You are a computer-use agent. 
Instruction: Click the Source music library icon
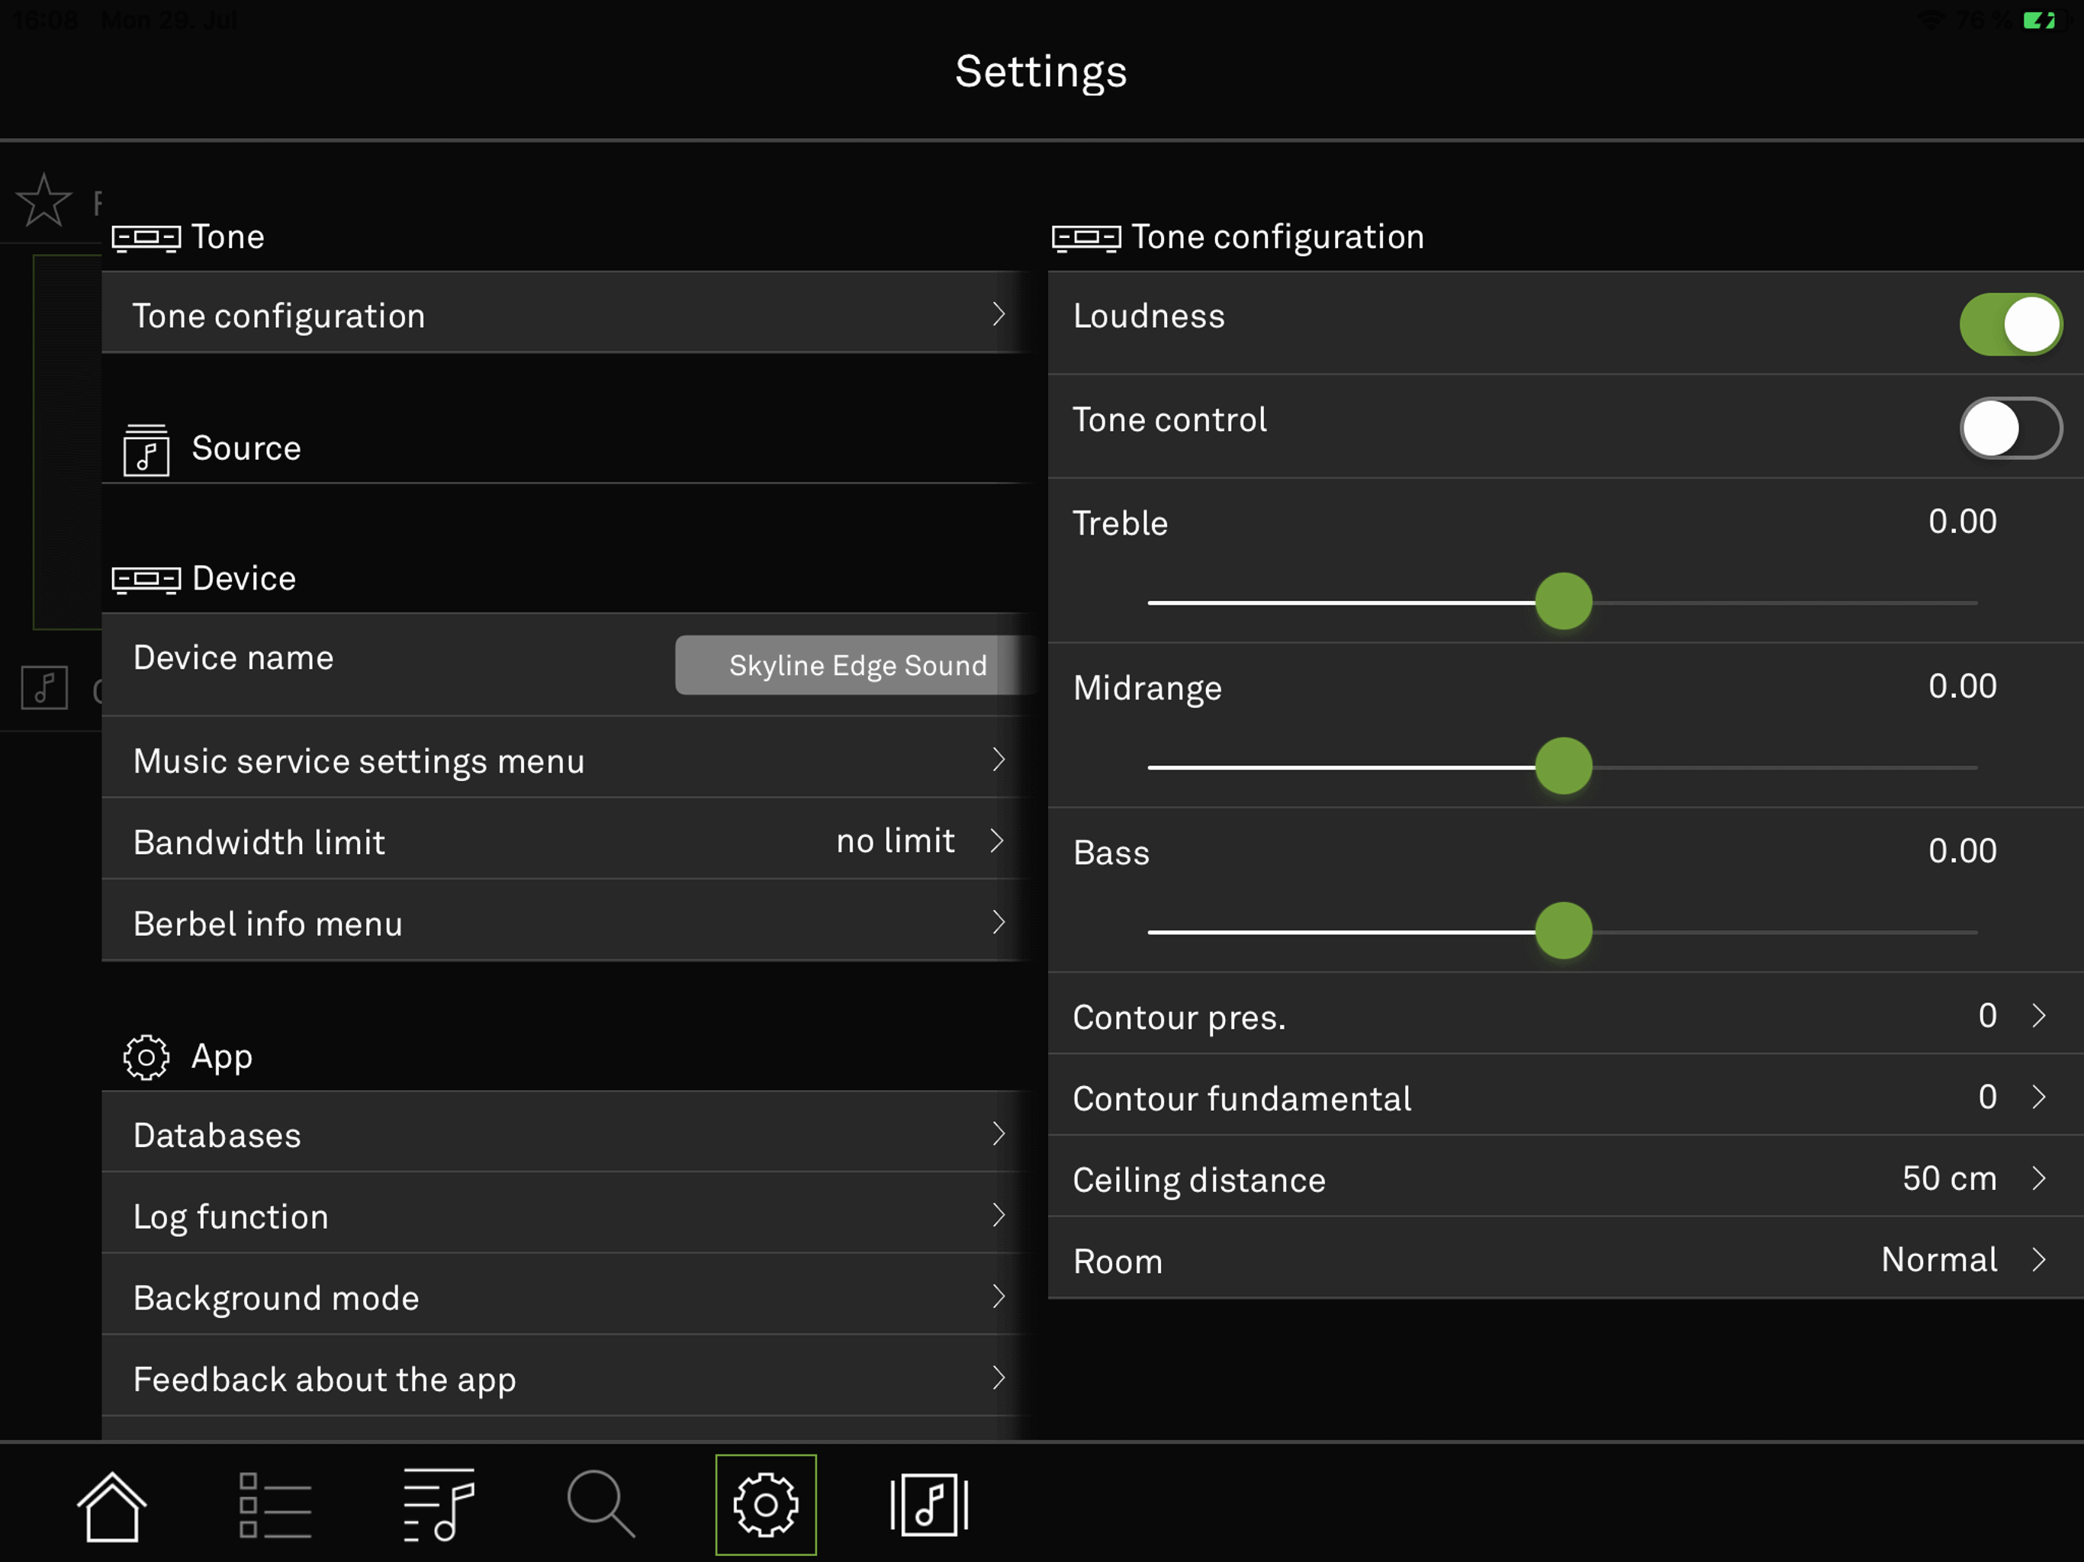coord(146,449)
